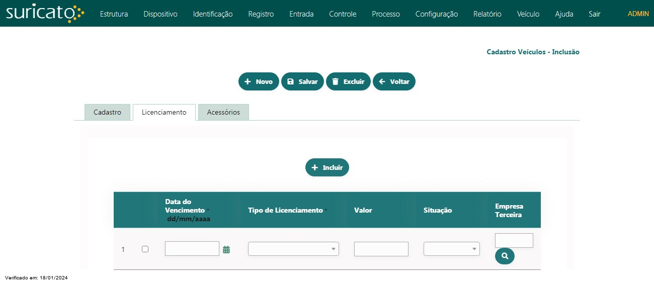654x285 pixels.
Task: Open the Acessórios tab
Action: [223, 113]
